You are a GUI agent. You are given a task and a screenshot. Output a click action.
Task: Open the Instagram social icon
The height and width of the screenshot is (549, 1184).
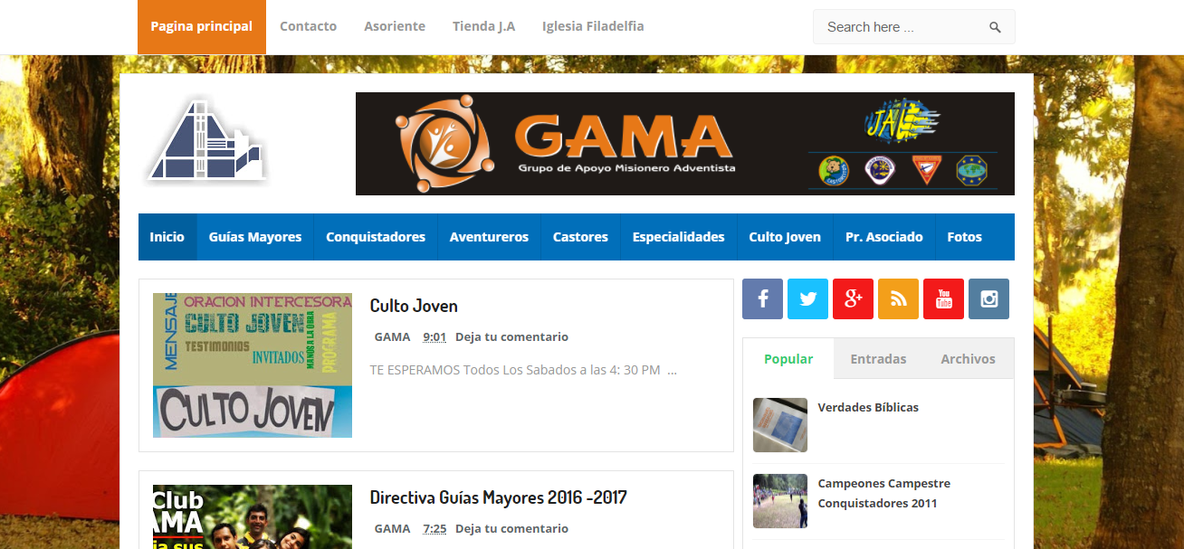(x=988, y=298)
